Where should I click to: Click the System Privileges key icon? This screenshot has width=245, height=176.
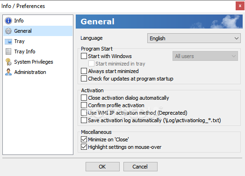tap(8, 62)
